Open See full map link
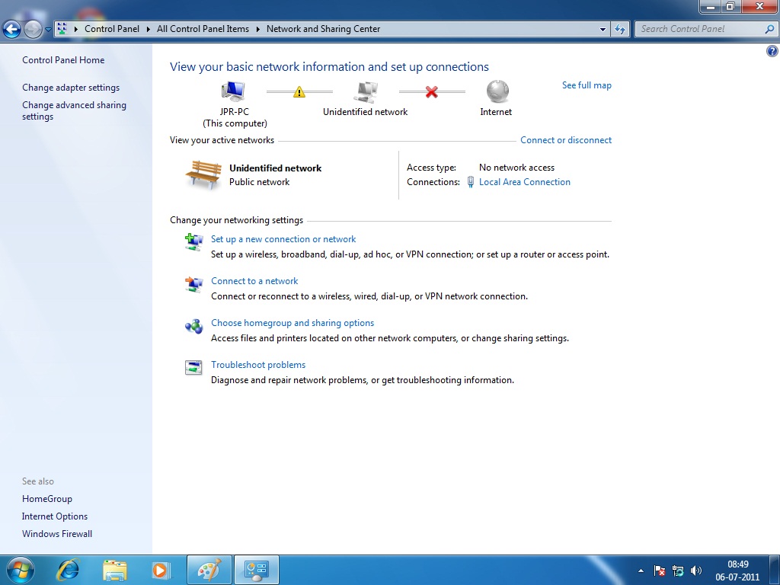The height and width of the screenshot is (585, 780). [x=587, y=85]
